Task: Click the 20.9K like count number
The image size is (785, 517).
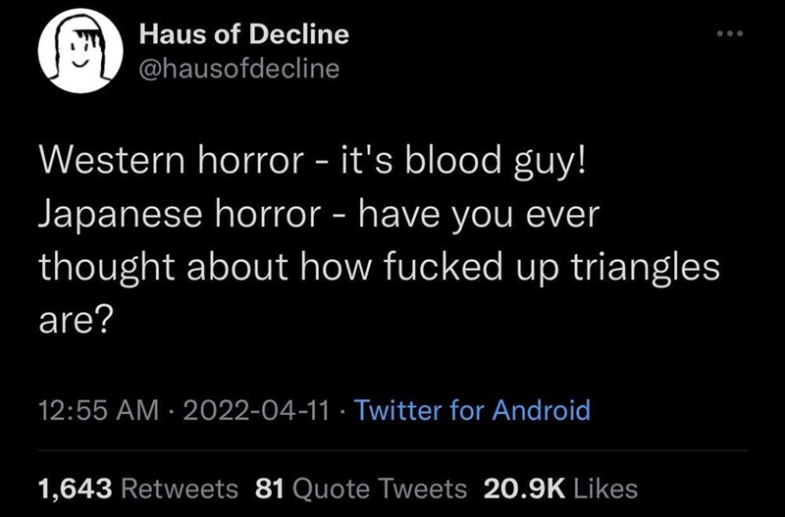Action: point(521,488)
